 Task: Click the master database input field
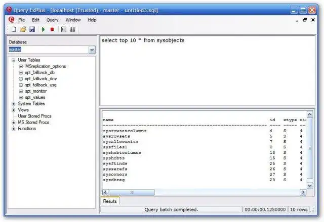pos(49,50)
